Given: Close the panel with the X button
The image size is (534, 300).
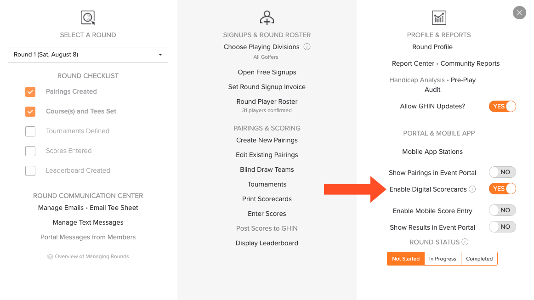Looking at the screenshot, I should [519, 13].
